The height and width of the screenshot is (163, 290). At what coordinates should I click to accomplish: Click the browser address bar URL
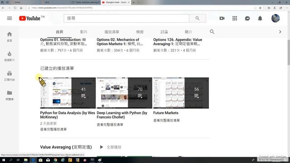(x=63, y=8)
